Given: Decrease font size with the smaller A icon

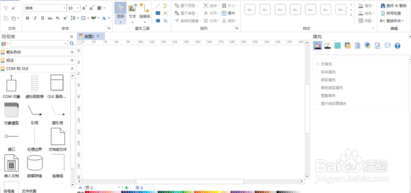Looking at the screenshot, I should click(x=92, y=8).
